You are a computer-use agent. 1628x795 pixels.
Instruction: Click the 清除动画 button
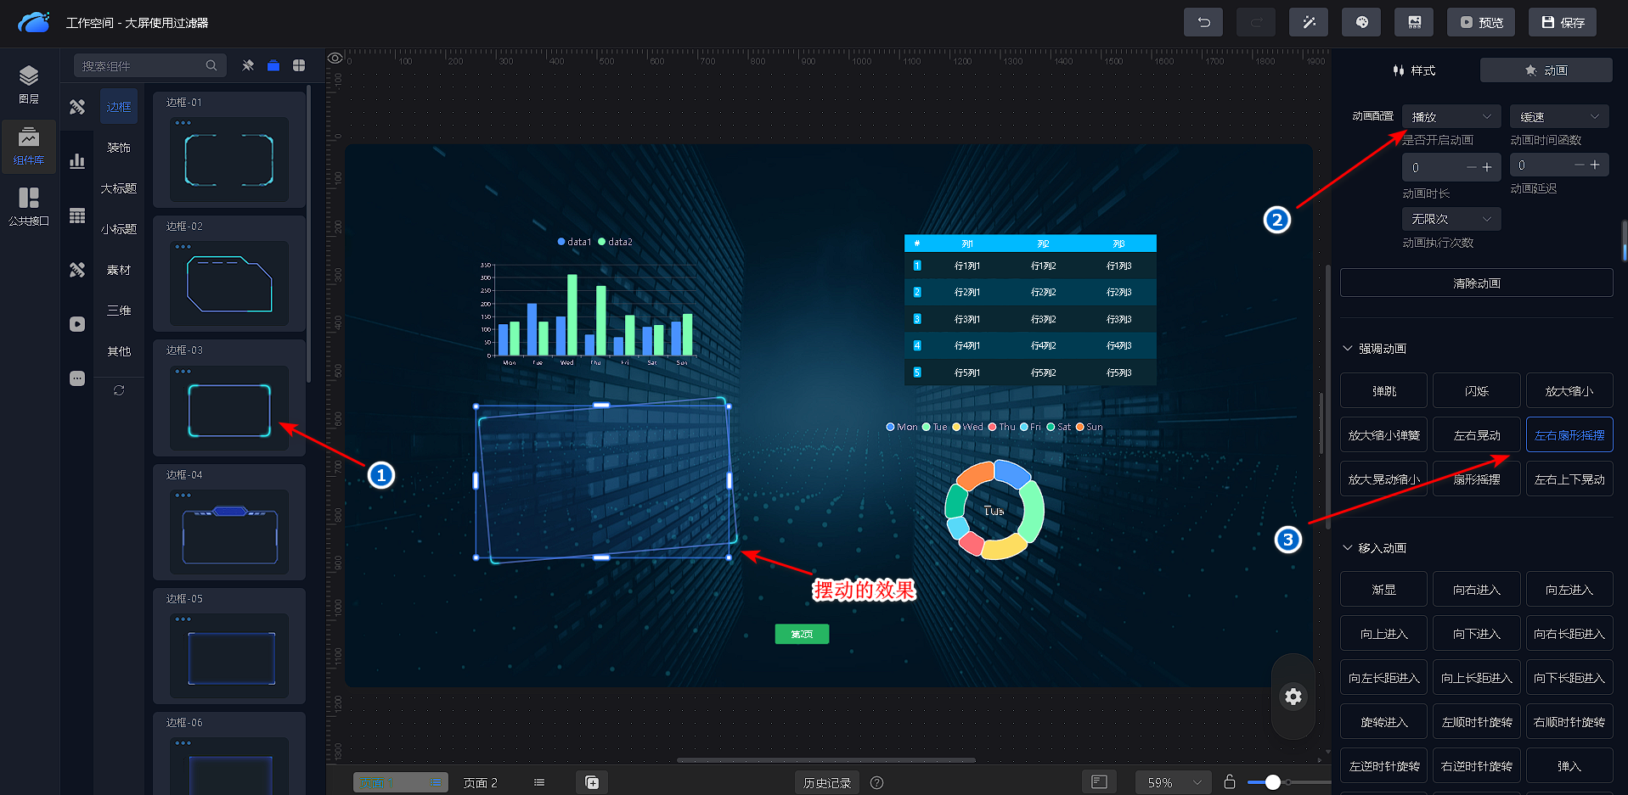(1476, 283)
